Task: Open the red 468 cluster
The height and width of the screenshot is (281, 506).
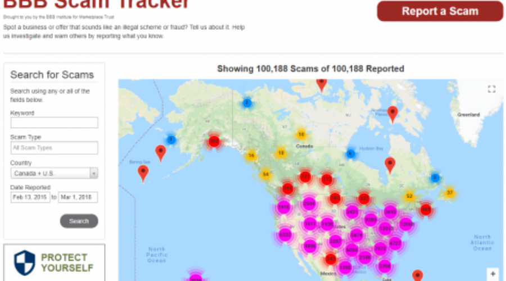Action: coord(426,210)
